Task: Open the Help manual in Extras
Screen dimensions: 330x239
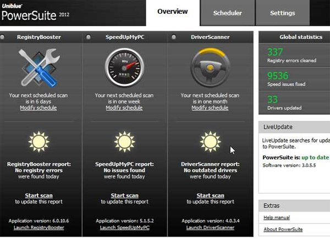Action: click(277, 218)
